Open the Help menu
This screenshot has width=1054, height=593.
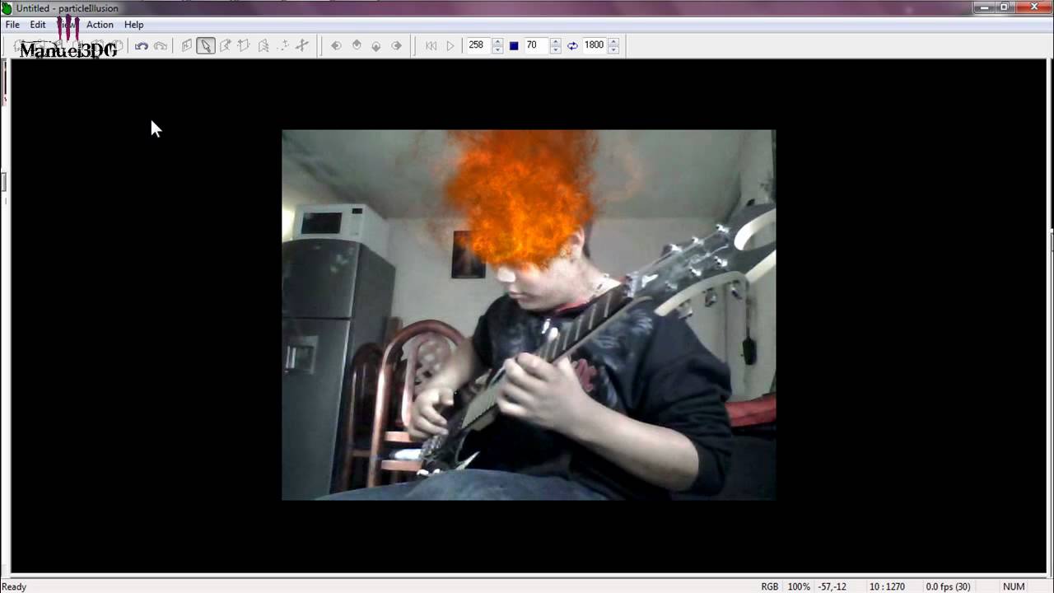click(133, 25)
